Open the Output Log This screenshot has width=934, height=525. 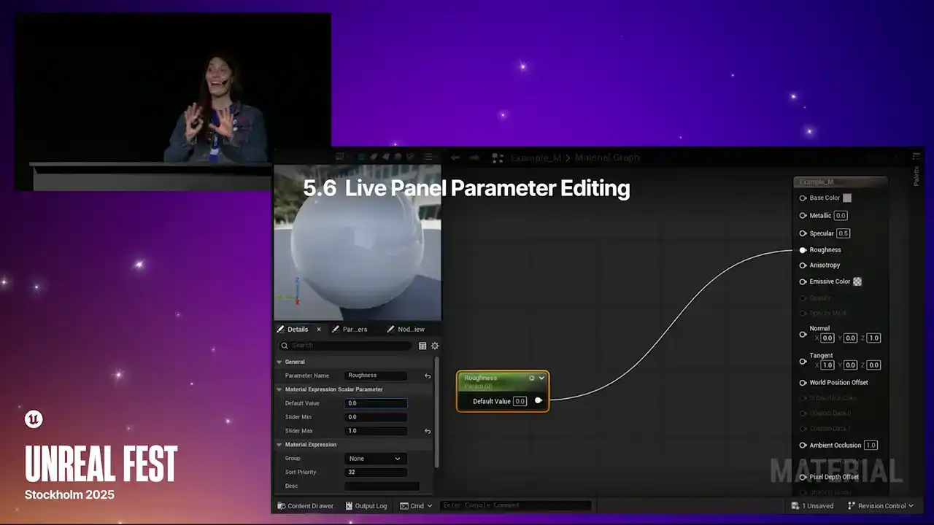(x=366, y=506)
